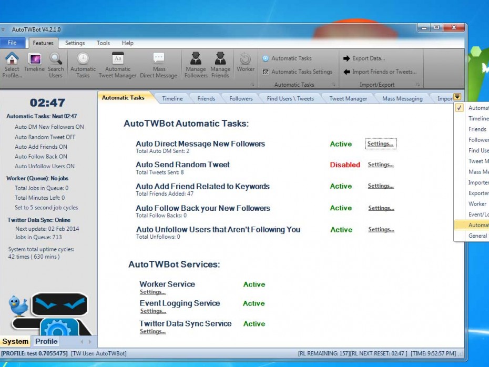
Task: Open Settings for Auto Direct Message New Followers
Action: coord(381,144)
